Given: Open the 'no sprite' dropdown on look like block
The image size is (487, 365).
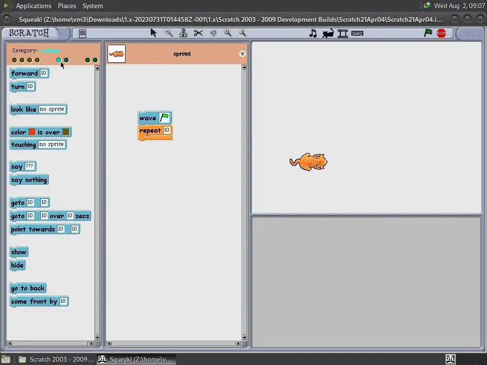Looking at the screenshot, I should pos(52,109).
